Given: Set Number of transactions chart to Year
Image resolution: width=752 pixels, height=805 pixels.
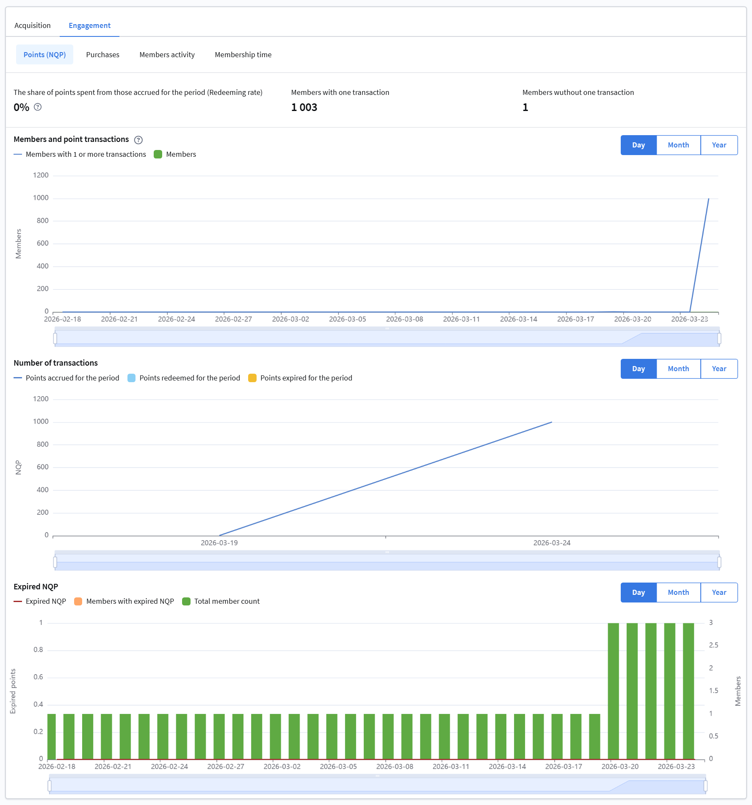Looking at the screenshot, I should point(719,369).
